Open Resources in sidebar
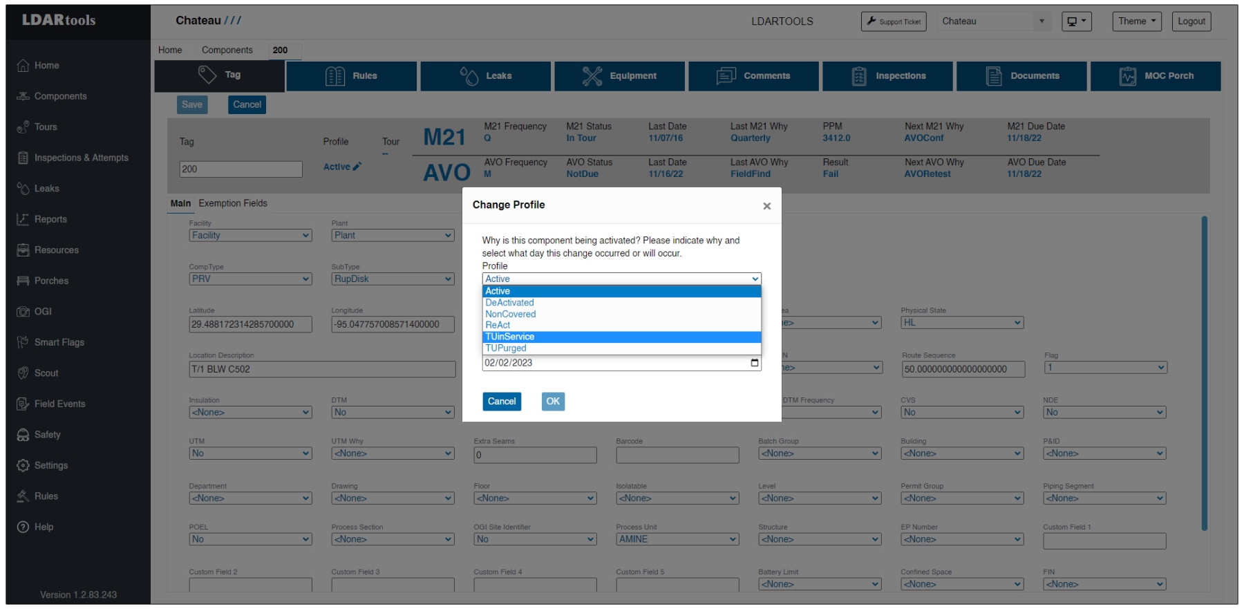The height and width of the screenshot is (609, 1244). point(48,250)
